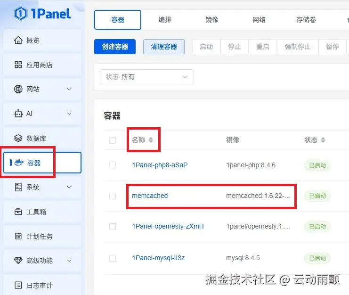349x295 pixels.
Task: Switch to the 容器 tab
Action: 118,20
